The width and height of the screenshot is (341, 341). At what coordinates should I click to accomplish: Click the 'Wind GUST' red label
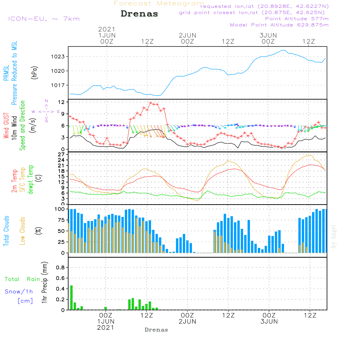click(6, 125)
